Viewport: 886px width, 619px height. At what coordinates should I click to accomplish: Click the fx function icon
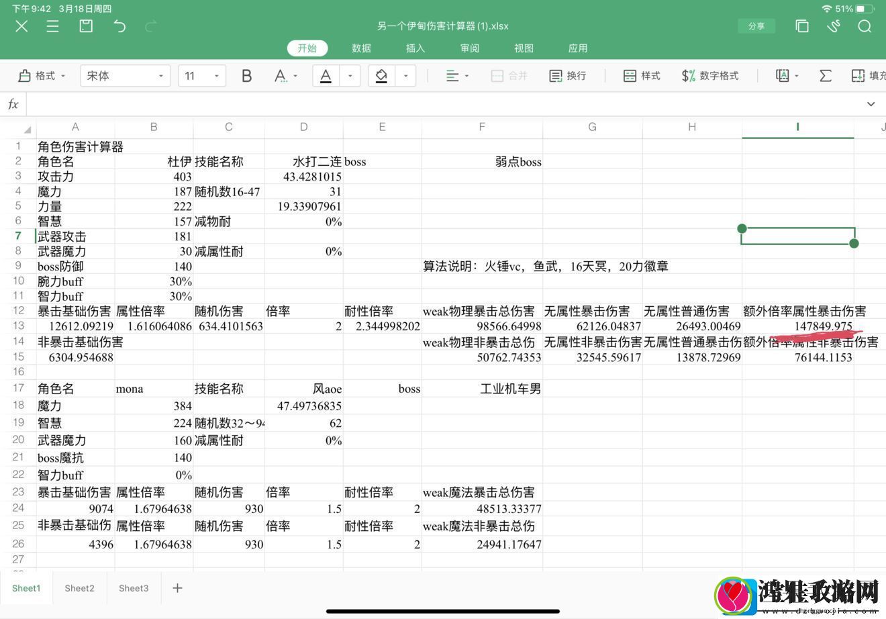pos(13,104)
